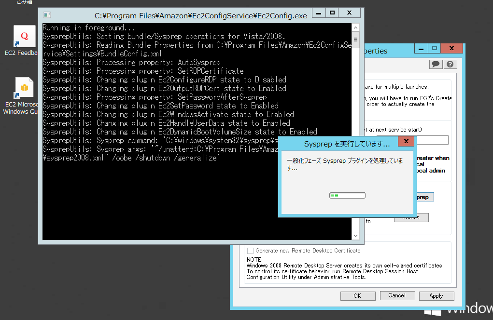The image size is (493, 320).
Task: Click the Ec2Config.exe title bar system icon
Action: coord(46,15)
